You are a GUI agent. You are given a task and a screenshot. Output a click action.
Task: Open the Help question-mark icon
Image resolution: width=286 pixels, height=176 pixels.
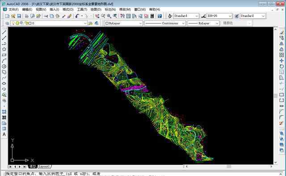(x=160, y=16)
